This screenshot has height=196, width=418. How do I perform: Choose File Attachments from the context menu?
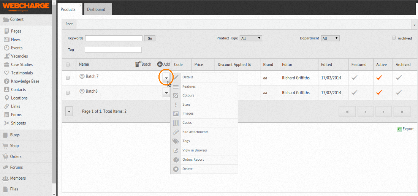(195, 132)
